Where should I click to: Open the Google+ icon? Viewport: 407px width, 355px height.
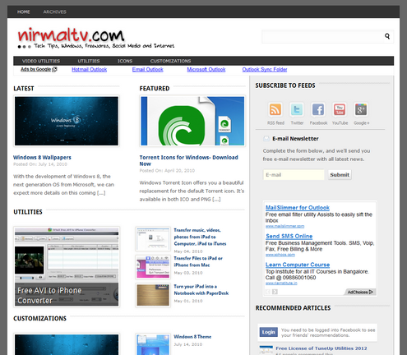click(x=361, y=110)
